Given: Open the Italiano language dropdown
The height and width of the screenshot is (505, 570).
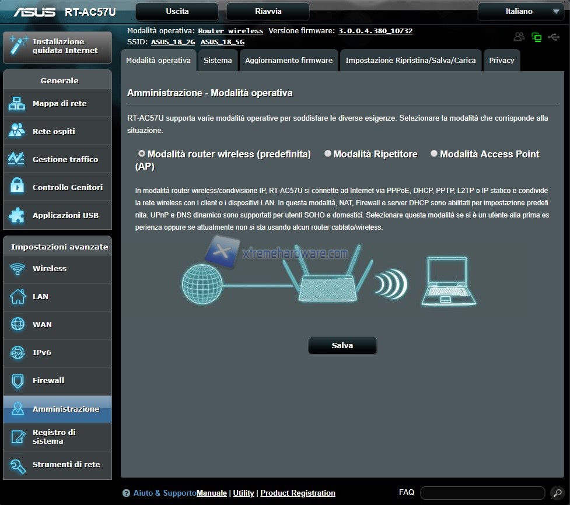Looking at the screenshot, I should point(519,12).
